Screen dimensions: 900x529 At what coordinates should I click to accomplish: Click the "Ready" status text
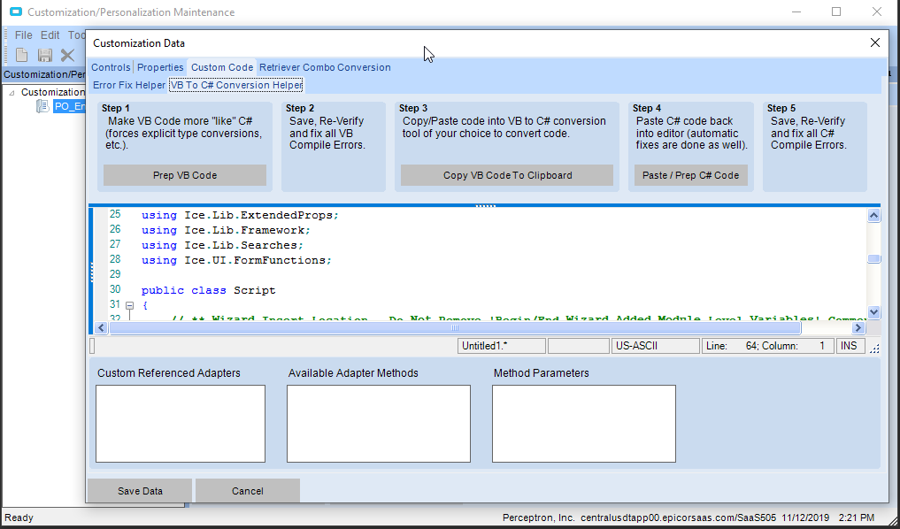[19, 517]
